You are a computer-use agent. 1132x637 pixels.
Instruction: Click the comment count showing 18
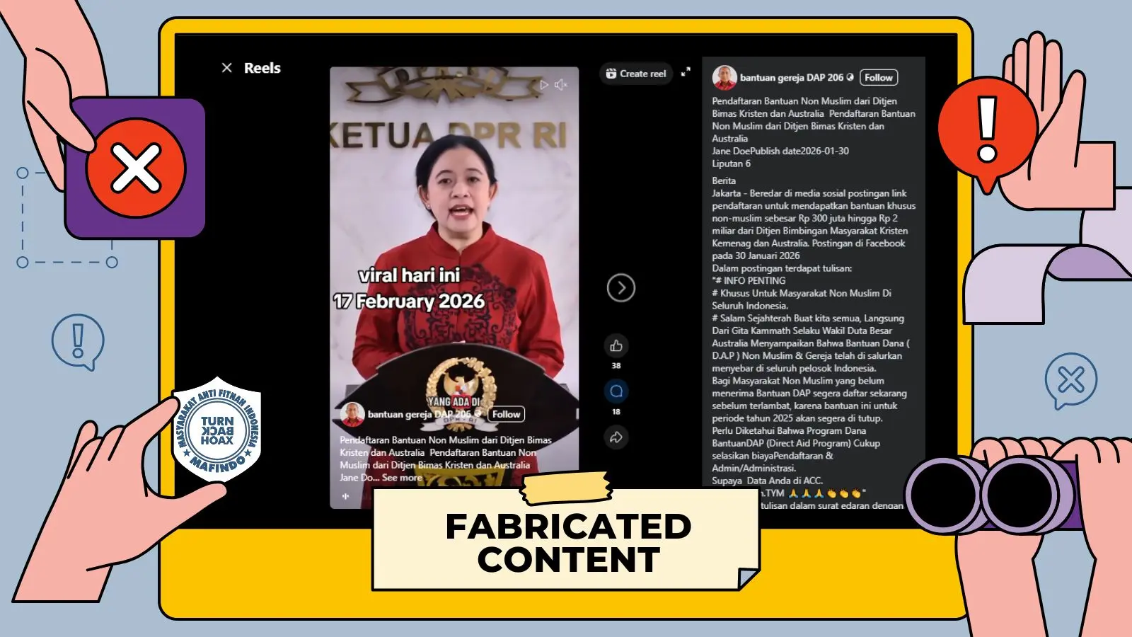(616, 411)
